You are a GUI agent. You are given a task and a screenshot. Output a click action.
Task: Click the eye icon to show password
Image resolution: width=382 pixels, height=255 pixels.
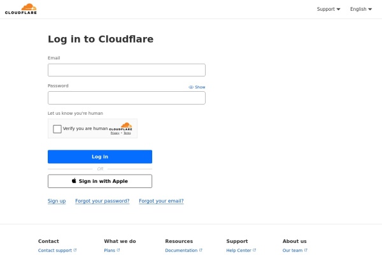191,87
